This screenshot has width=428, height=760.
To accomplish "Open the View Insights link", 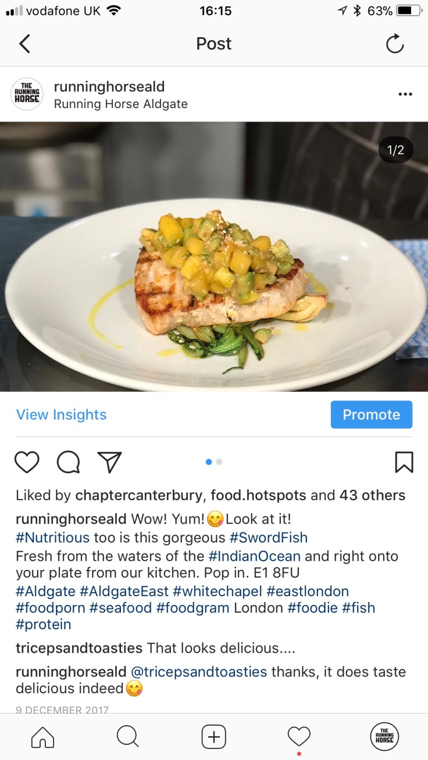I will [62, 415].
